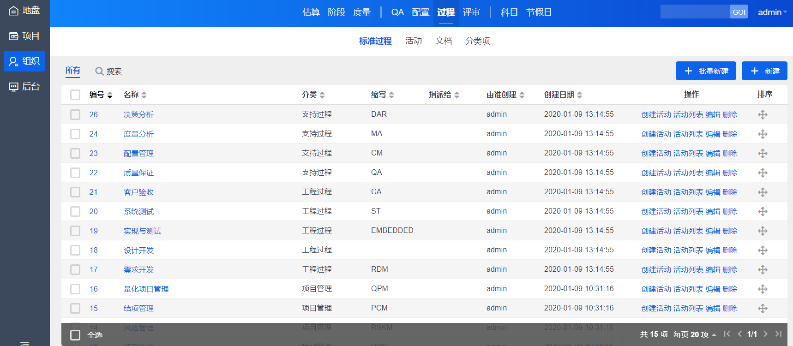The height and width of the screenshot is (346, 793).
Task: Click 删除 for 客户验收 row
Action: tap(730, 192)
